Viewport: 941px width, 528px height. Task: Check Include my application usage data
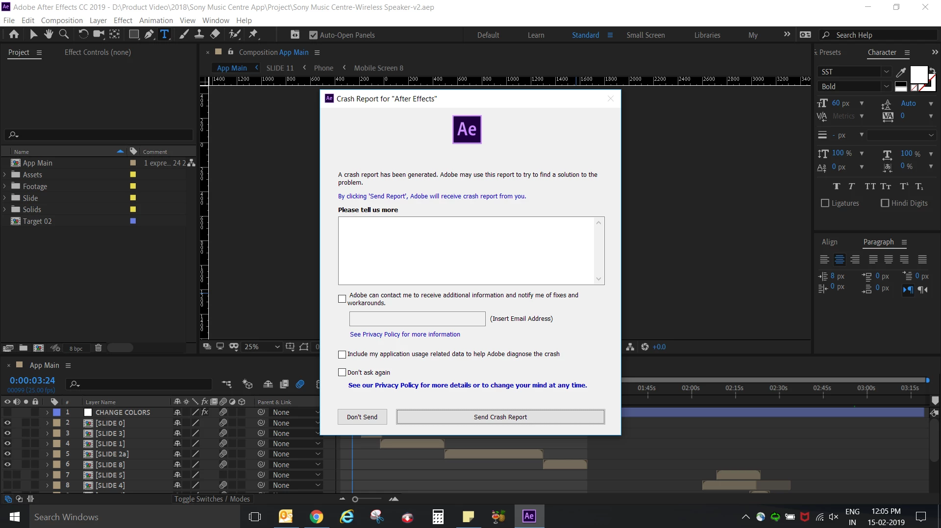pyautogui.click(x=342, y=354)
